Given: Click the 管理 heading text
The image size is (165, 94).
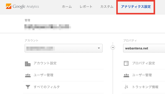Looking at the screenshot, I should pyautogui.click(x=27, y=20).
